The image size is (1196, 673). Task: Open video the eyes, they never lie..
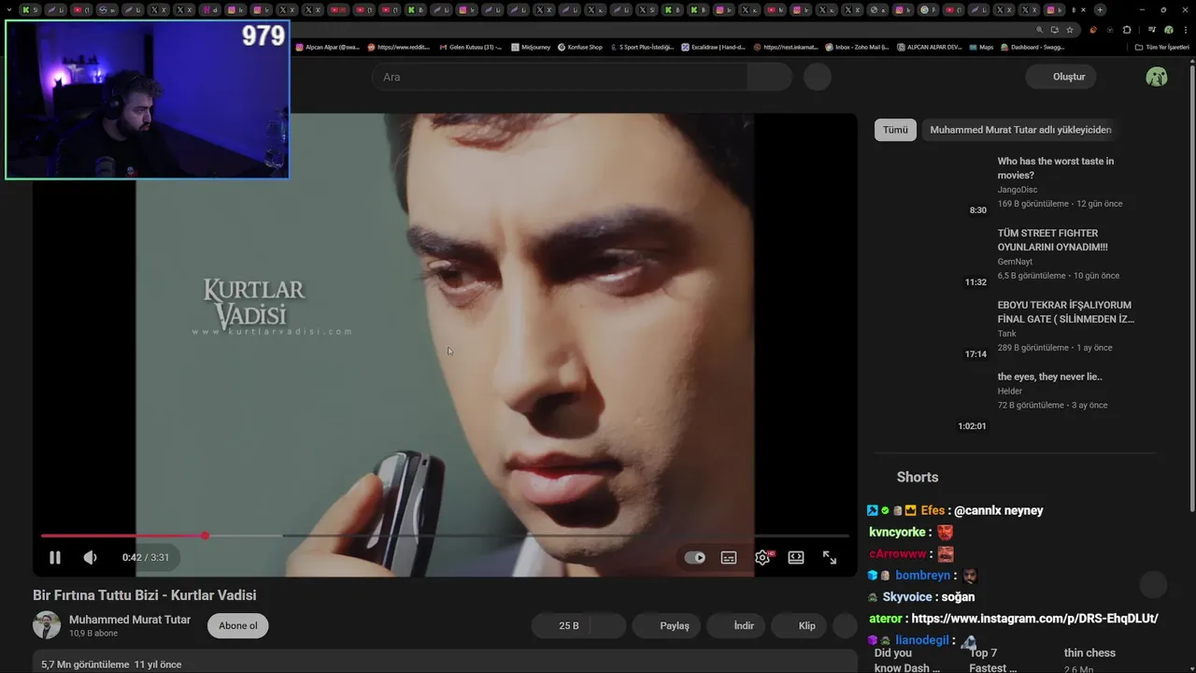1050,377
